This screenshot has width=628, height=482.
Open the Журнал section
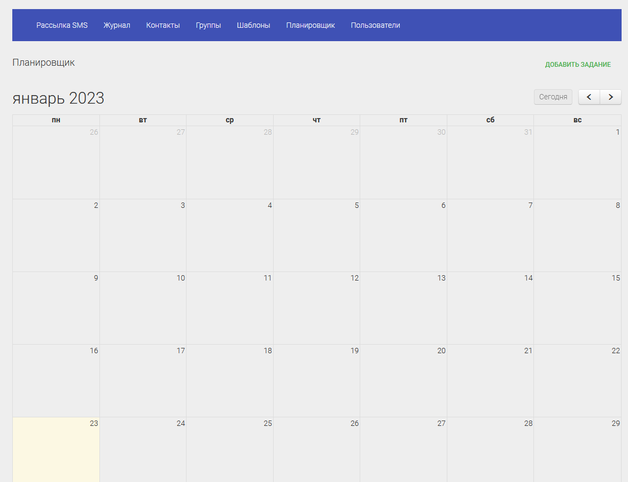[x=117, y=25]
